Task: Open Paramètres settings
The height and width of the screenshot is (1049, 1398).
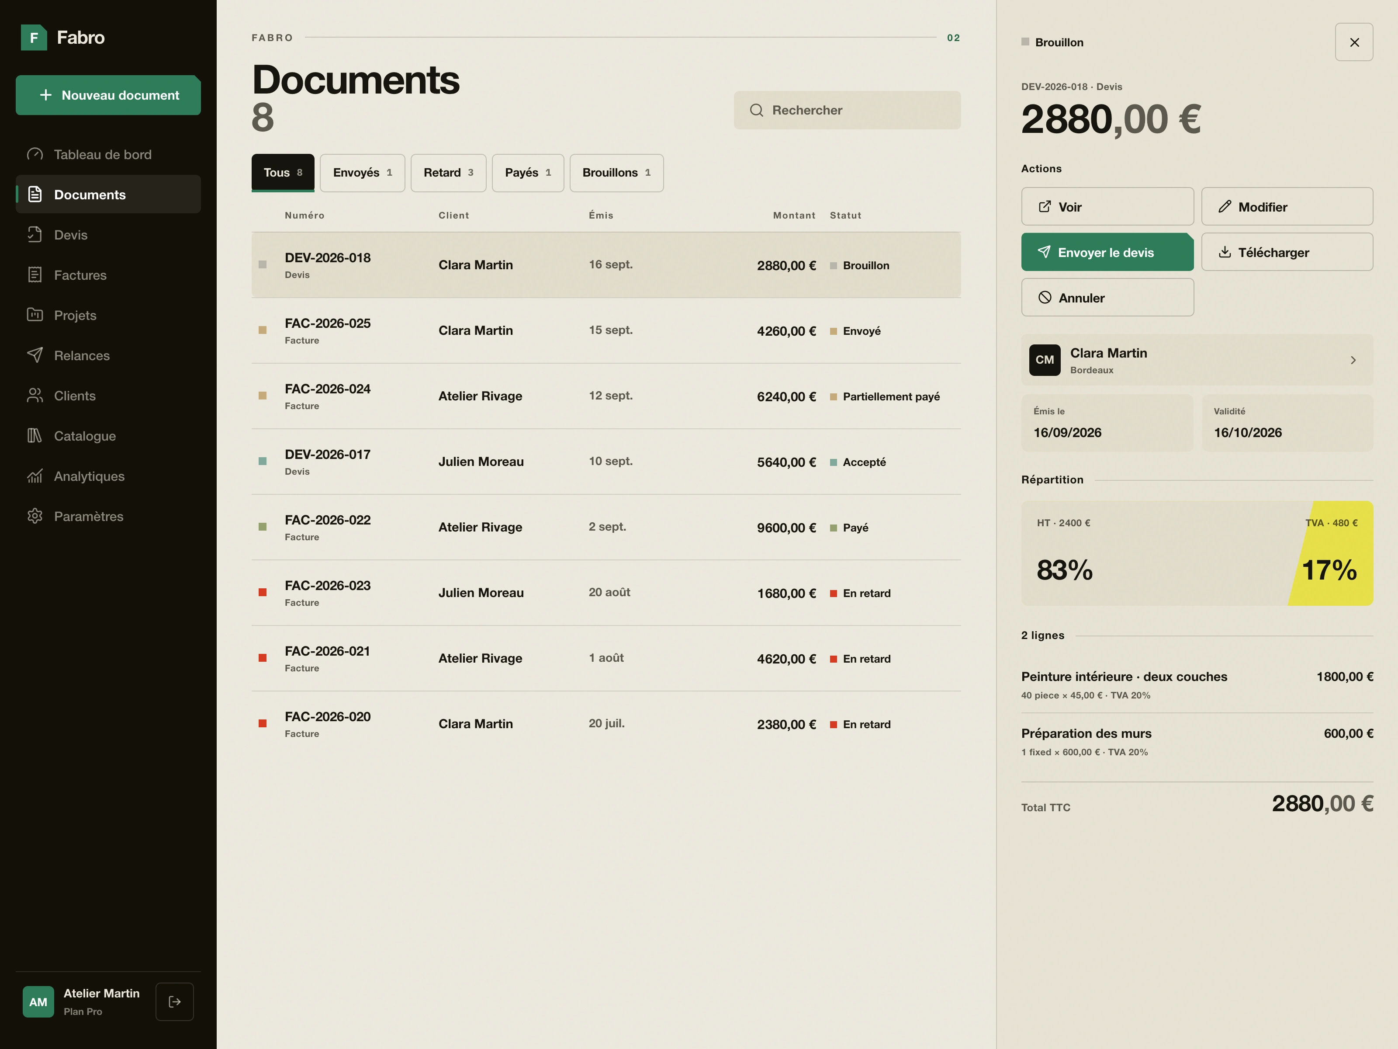Action: 108,516
